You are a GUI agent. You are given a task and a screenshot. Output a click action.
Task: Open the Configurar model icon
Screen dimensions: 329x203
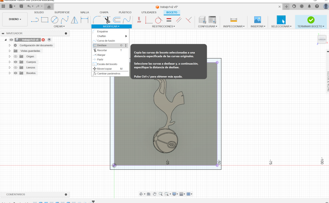click(x=202, y=20)
